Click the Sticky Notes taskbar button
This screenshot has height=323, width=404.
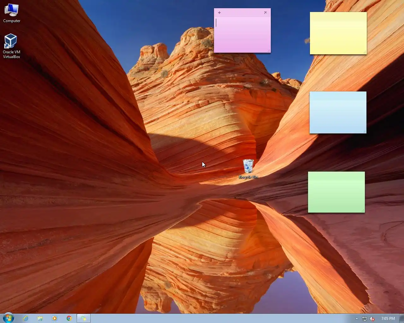click(x=84, y=318)
